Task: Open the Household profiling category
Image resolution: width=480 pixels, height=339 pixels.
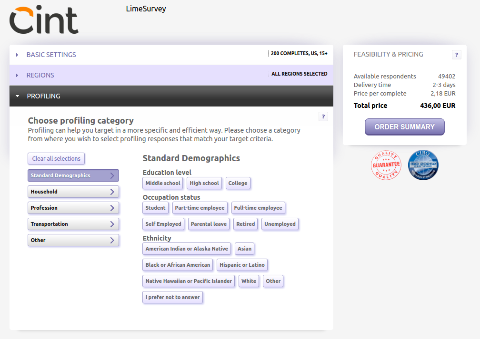Action: click(73, 192)
